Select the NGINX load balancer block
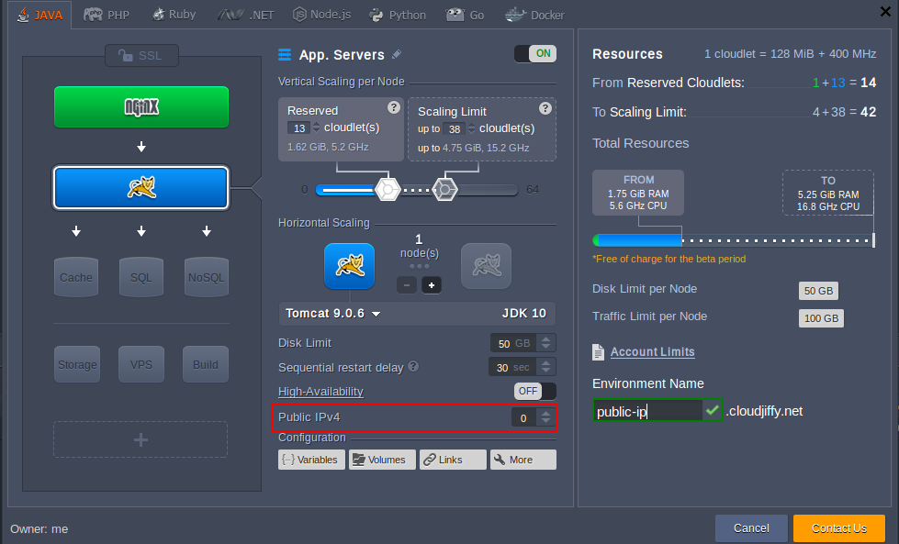The height and width of the screenshot is (544, 899). 141,107
